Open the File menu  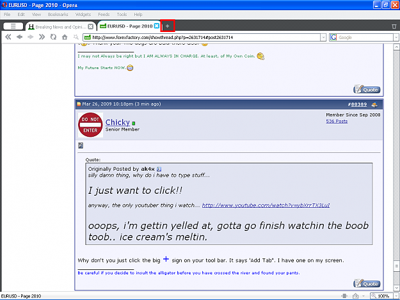pyautogui.click(x=7, y=14)
